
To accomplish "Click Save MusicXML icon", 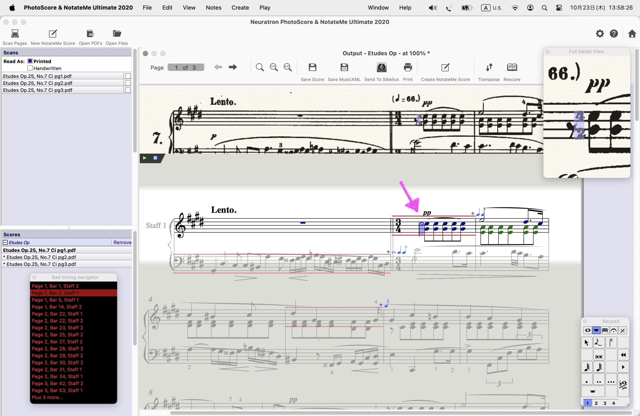I will click(344, 67).
